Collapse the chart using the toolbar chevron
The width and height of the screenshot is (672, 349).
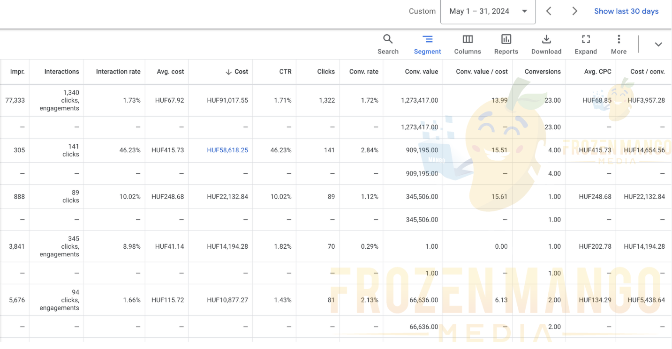(x=658, y=45)
